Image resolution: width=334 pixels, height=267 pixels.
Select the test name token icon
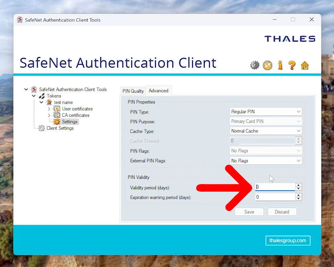(48, 102)
